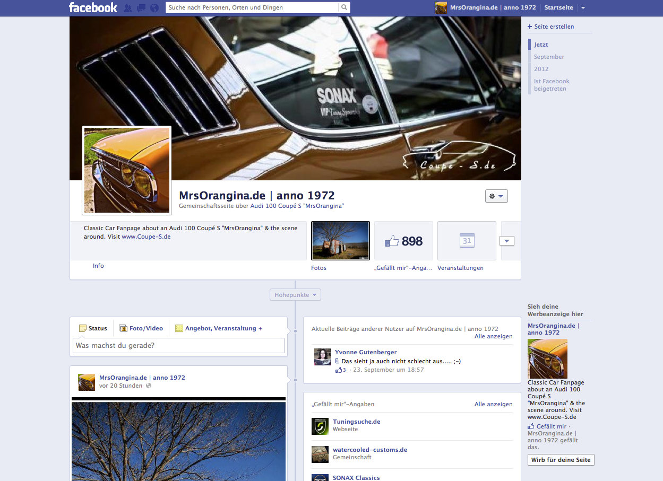Open the '23. September um 18:57' timestamp
This screenshot has height=481, width=663.
click(x=389, y=370)
